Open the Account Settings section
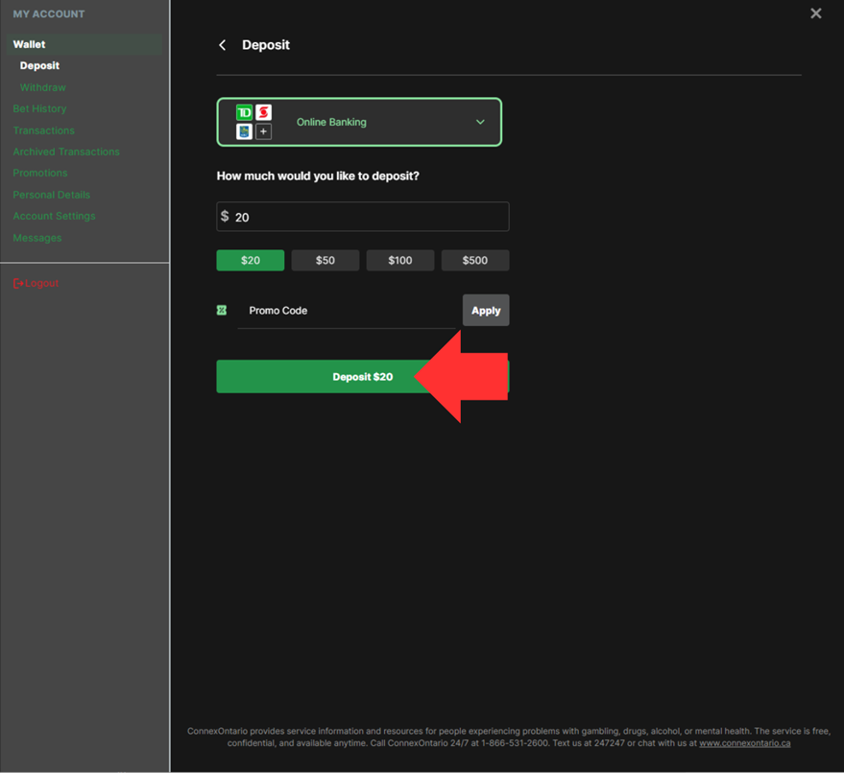Viewport: 844px width, 773px height. tap(54, 216)
